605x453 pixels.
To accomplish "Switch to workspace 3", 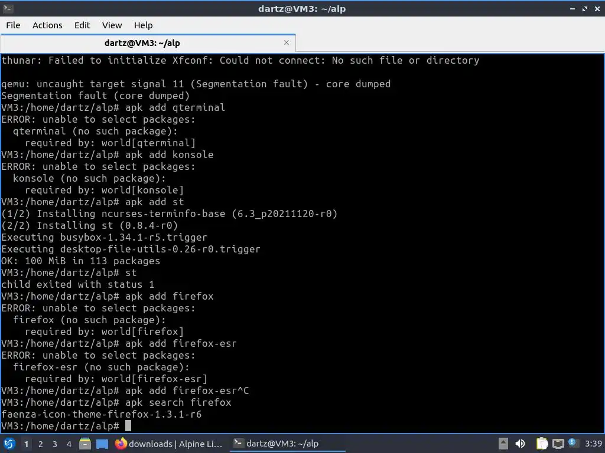I will point(55,444).
